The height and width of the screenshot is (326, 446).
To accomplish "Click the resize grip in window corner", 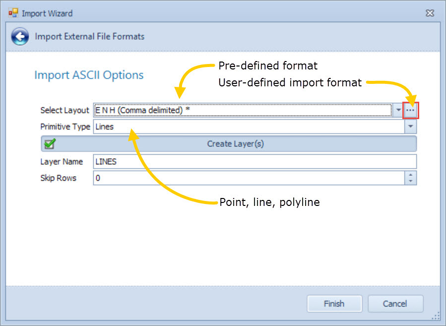I will click(436, 316).
